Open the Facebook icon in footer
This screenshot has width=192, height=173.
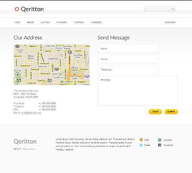tap(159, 145)
